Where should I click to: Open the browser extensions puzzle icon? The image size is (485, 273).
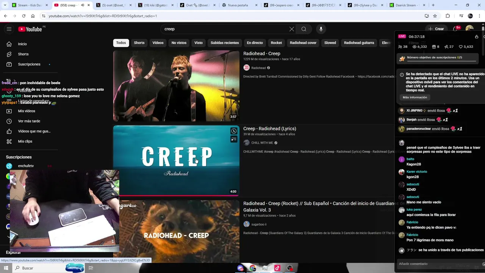pyautogui.click(x=447, y=16)
